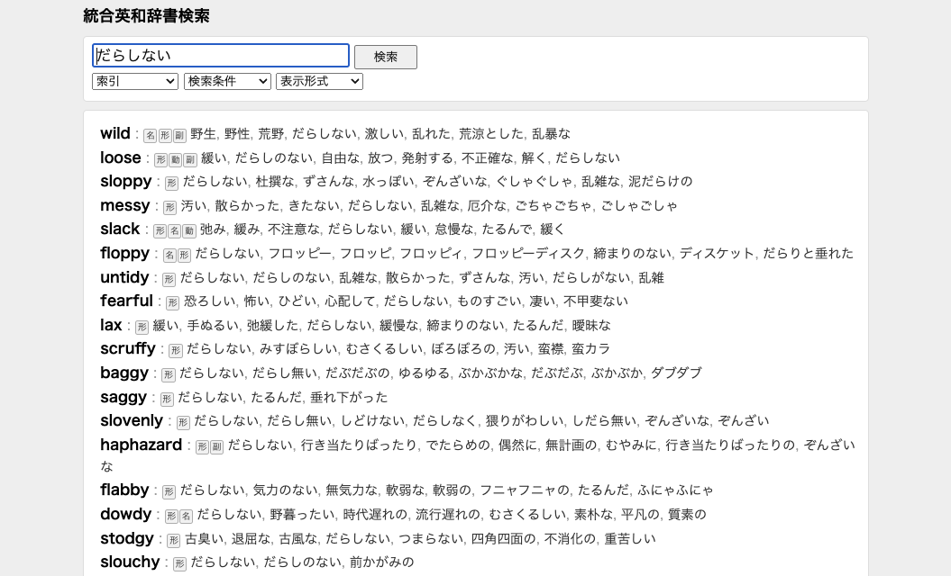The width and height of the screenshot is (951, 576).
Task: Open the entry for loose
Action: click(x=120, y=157)
